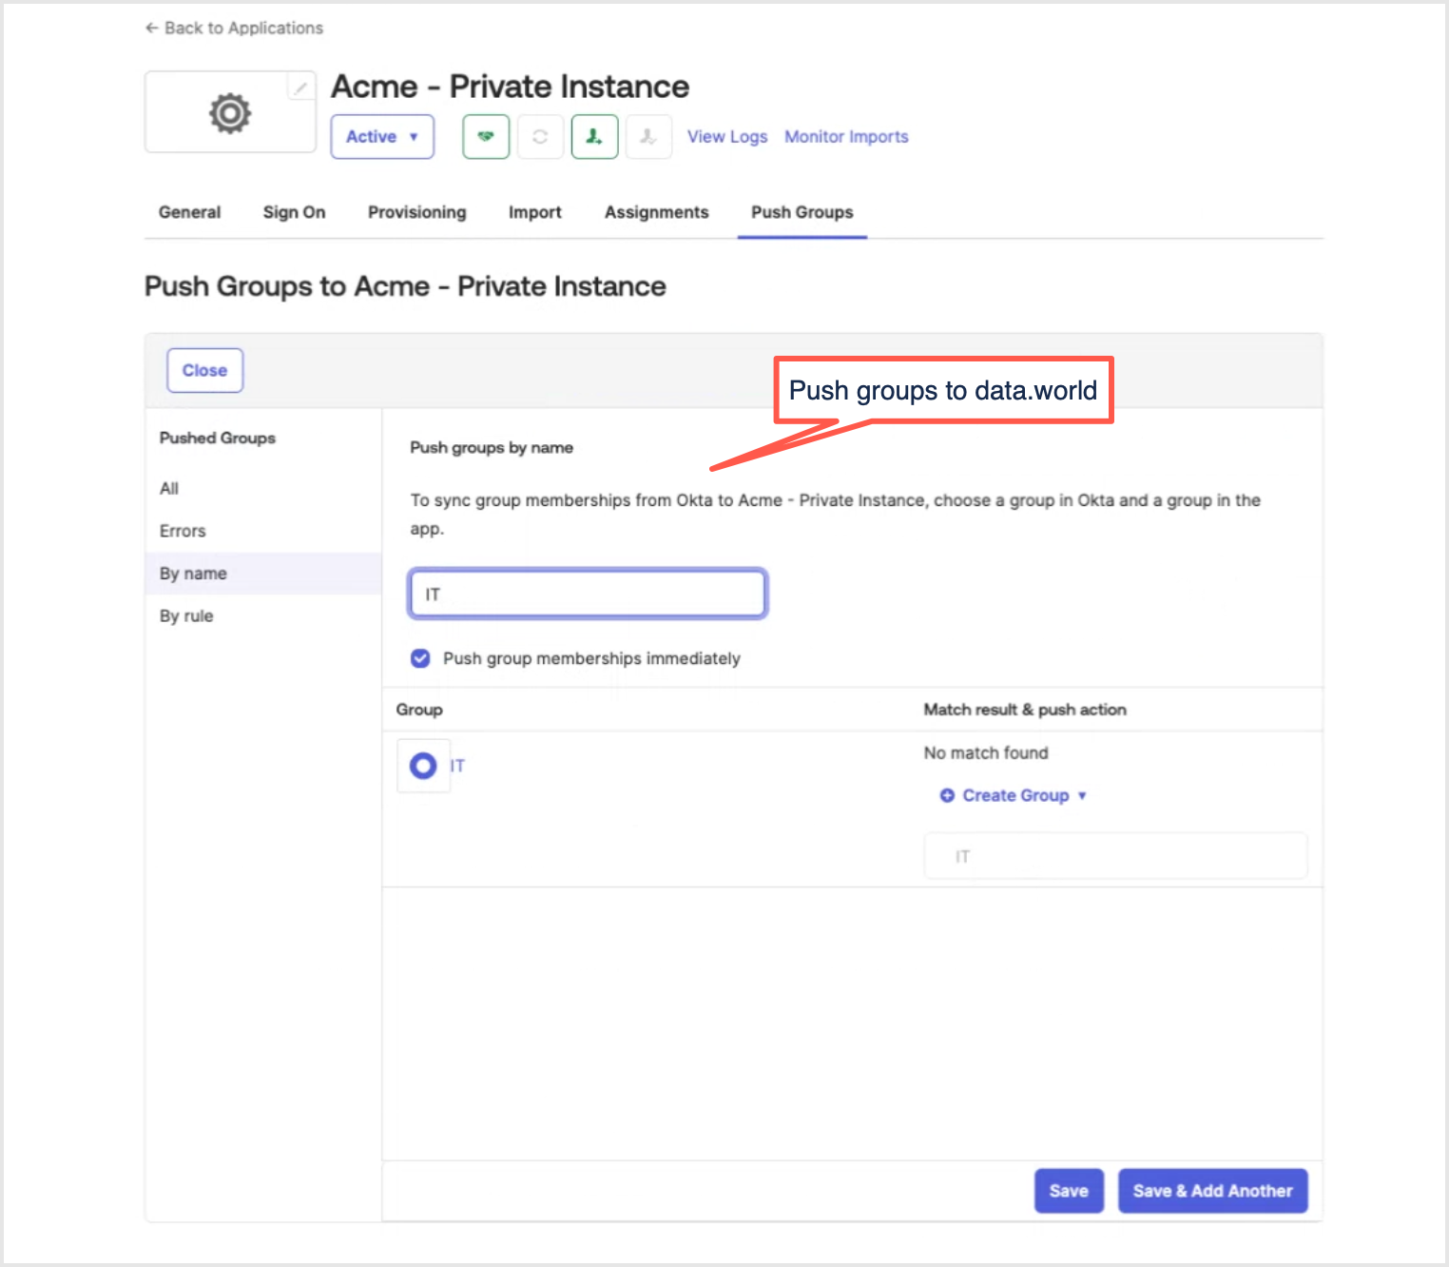The image size is (1449, 1267).
Task: Switch to the Provisioning tab
Action: (x=417, y=212)
